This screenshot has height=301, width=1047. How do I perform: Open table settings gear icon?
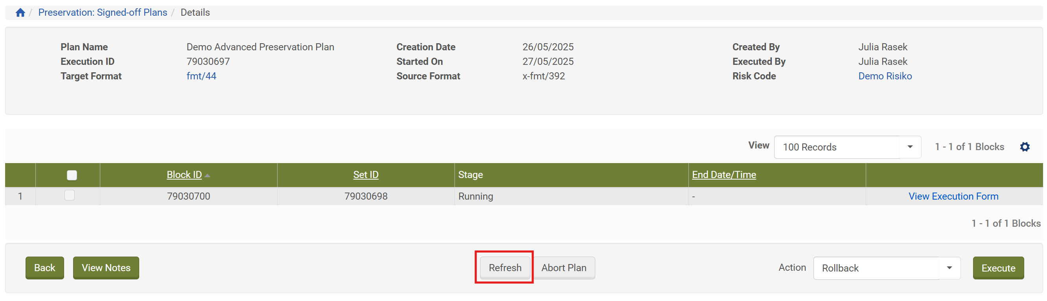[1025, 147]
